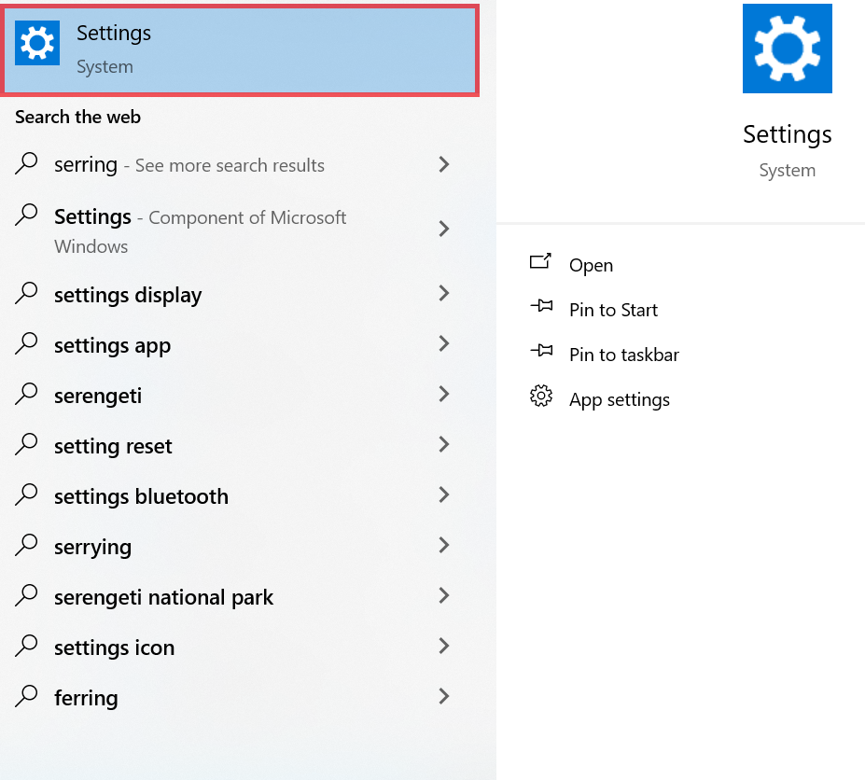This screenshot has width=865, height=780.
Task: Expand 'Settings - Component of Microsoft Windows' chevron
Action: [444, 229]
